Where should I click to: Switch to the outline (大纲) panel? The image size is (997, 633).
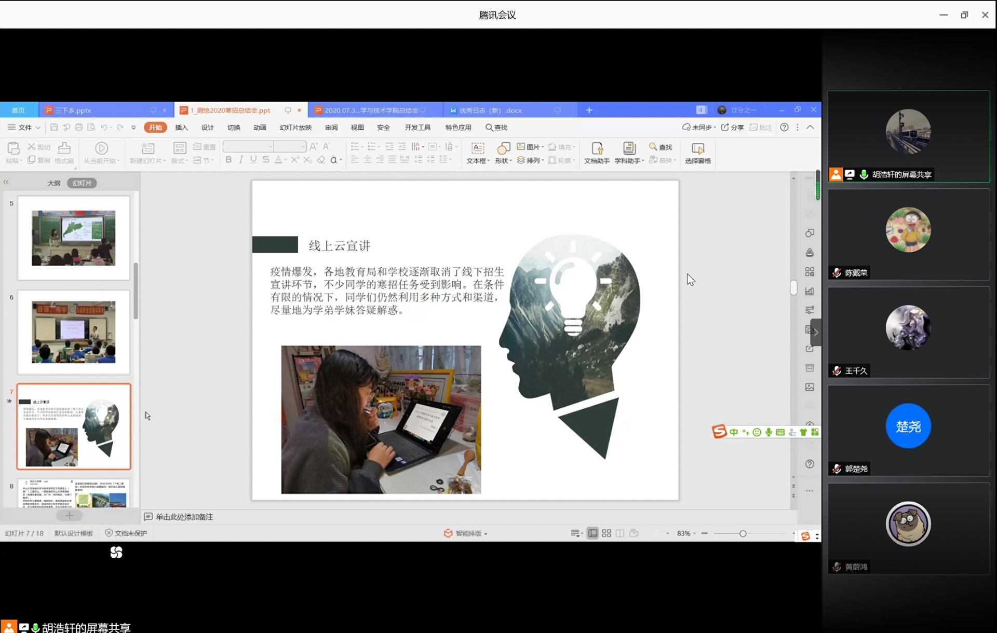click(54, 183)
